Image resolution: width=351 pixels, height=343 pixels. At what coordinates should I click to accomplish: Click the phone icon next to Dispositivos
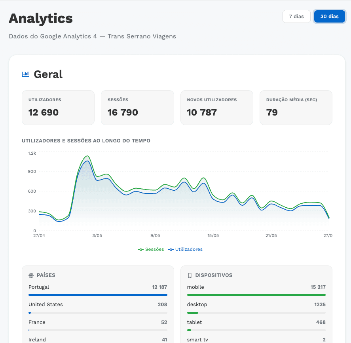click(190, 275)
